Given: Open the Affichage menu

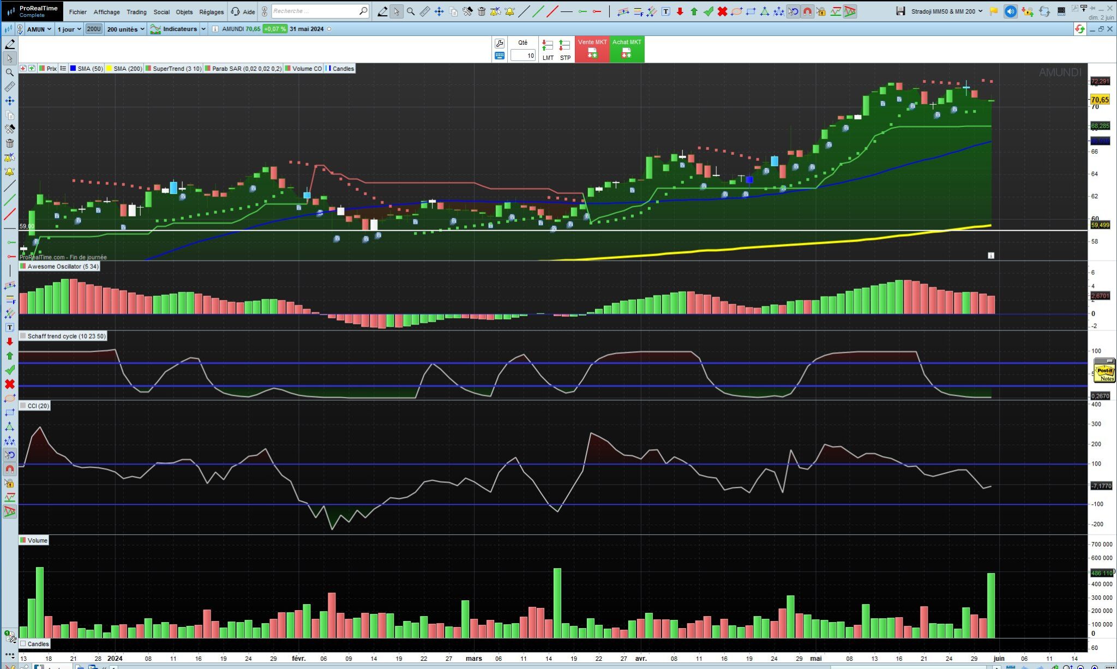Looking at the screenshot, I should 106,11.
